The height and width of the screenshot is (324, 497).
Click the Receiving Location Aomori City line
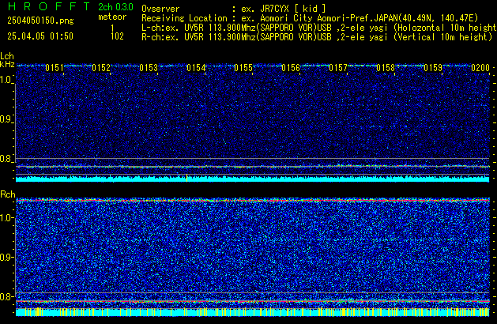(x=310, y=18)
